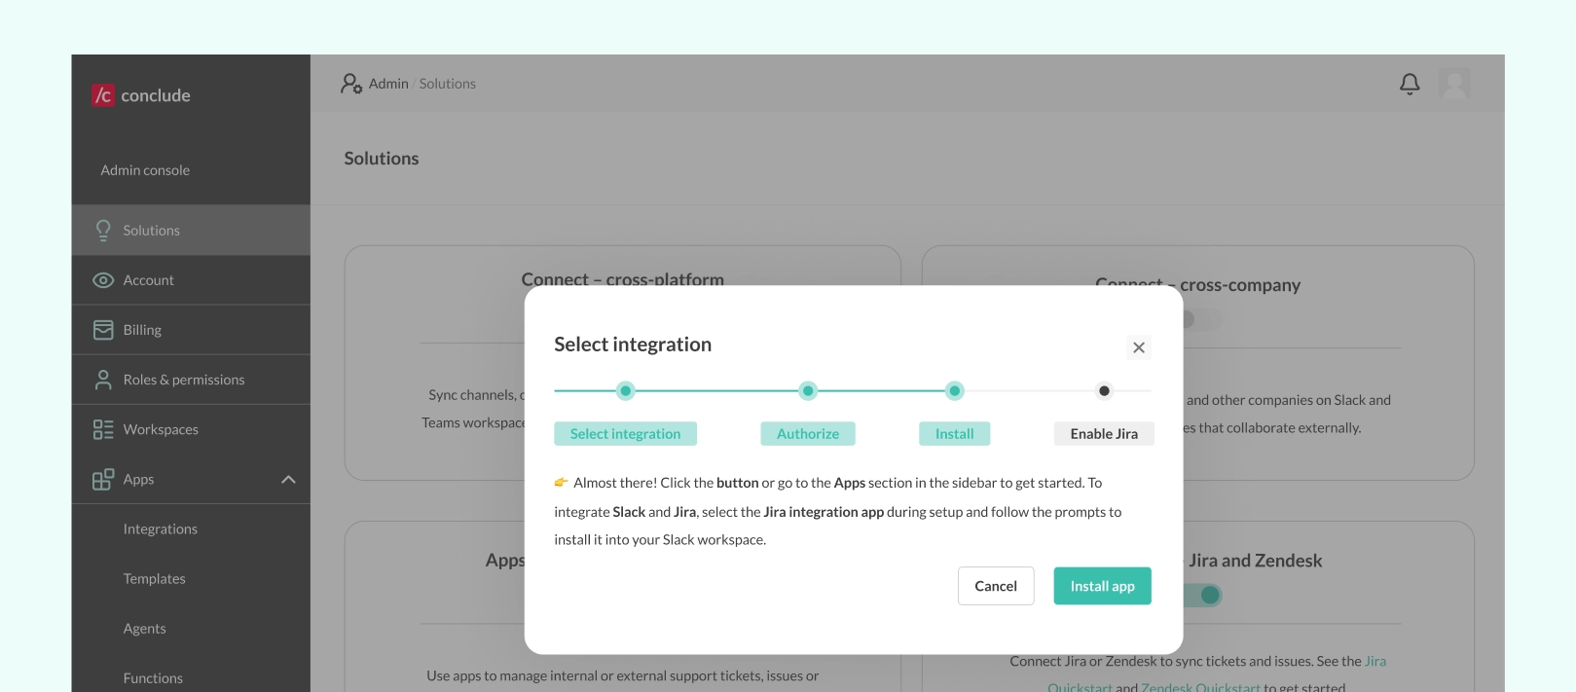Open Roles & permissions in the sidebar

191,380
